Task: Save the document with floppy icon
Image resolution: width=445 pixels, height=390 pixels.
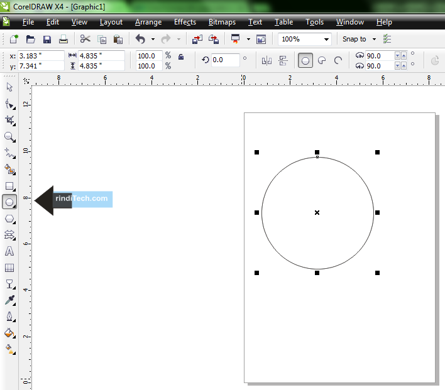Action: pos(47,39)
